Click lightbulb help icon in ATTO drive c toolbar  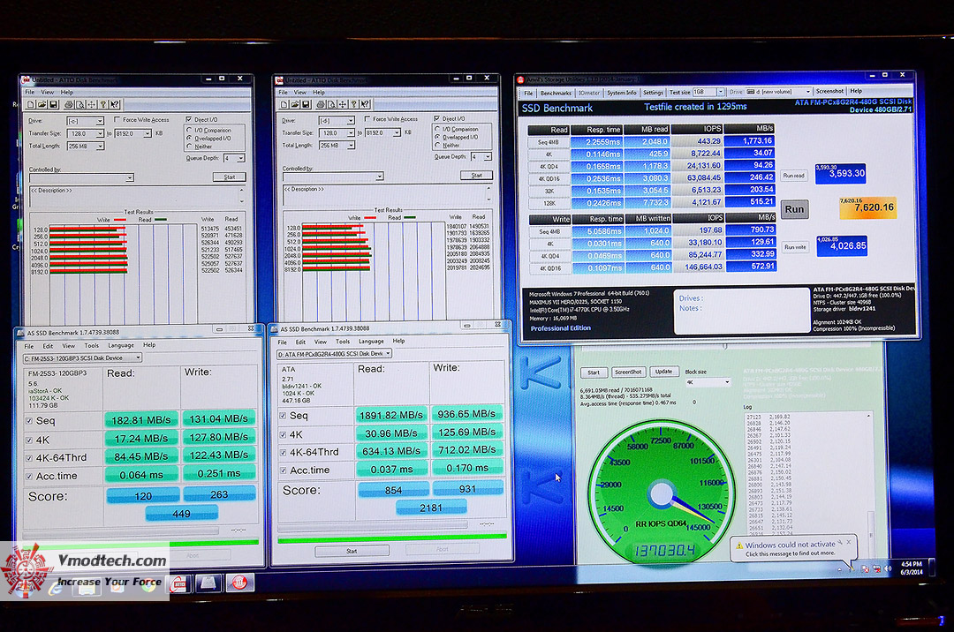pos(102,104)
